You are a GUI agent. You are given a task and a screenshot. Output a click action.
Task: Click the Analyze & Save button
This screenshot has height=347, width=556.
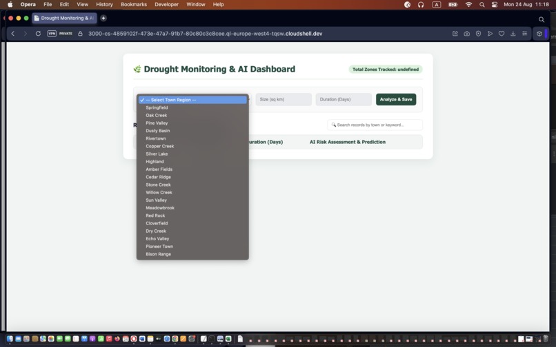396,100
